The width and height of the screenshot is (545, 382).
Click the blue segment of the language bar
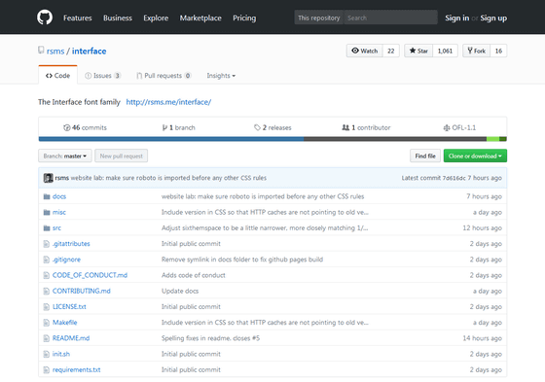tap(171, 139)
